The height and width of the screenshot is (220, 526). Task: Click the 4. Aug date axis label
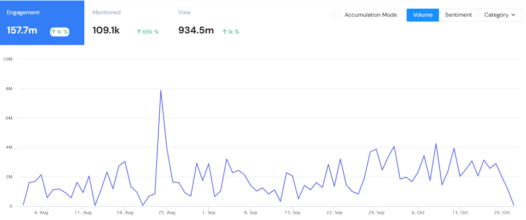41,212
